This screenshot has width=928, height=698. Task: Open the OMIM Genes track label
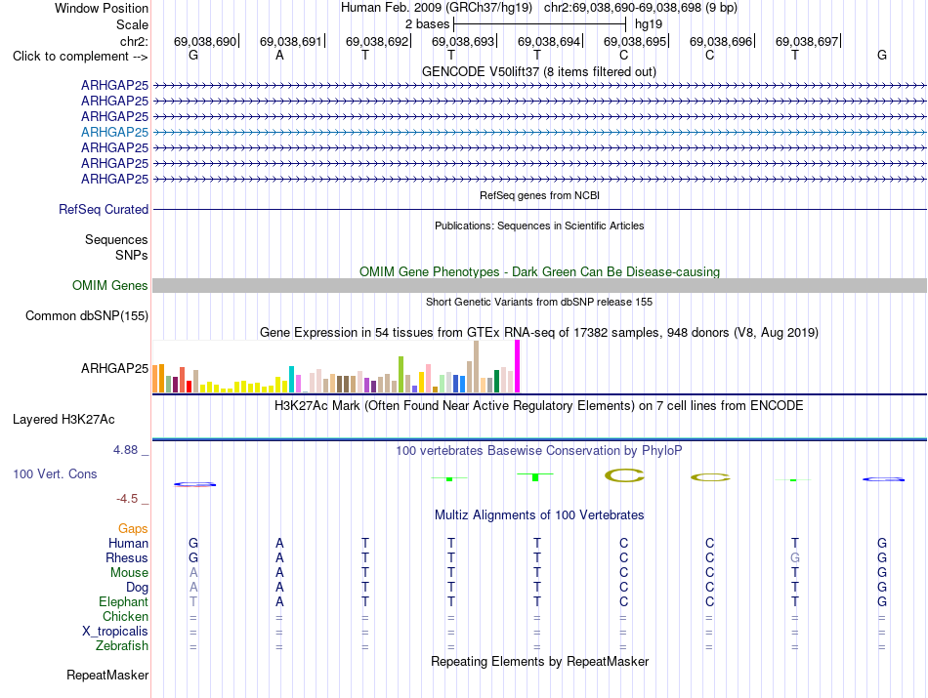click(x=109, y=286)
